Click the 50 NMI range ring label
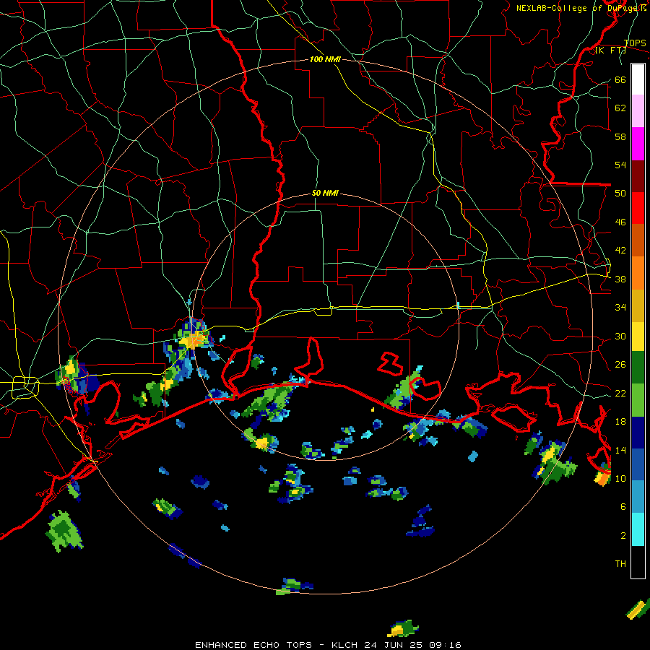 coord(326,193)
